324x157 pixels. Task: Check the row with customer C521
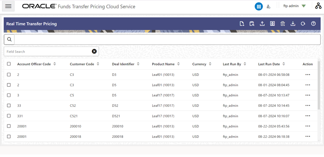(x=9, y=116)
